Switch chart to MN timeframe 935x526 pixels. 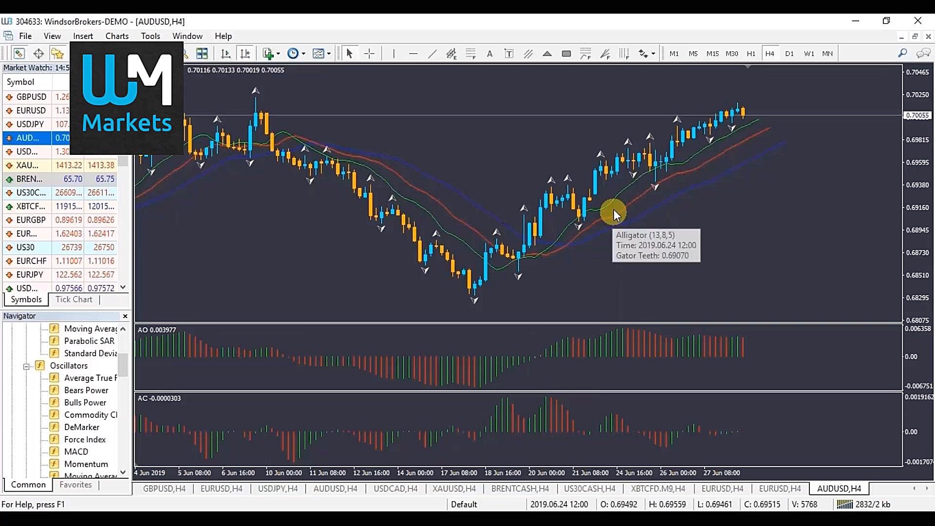coord(827,54)
